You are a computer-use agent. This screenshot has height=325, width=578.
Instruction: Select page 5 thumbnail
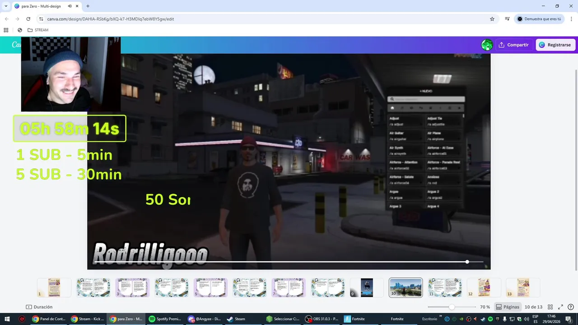point(210,288)
